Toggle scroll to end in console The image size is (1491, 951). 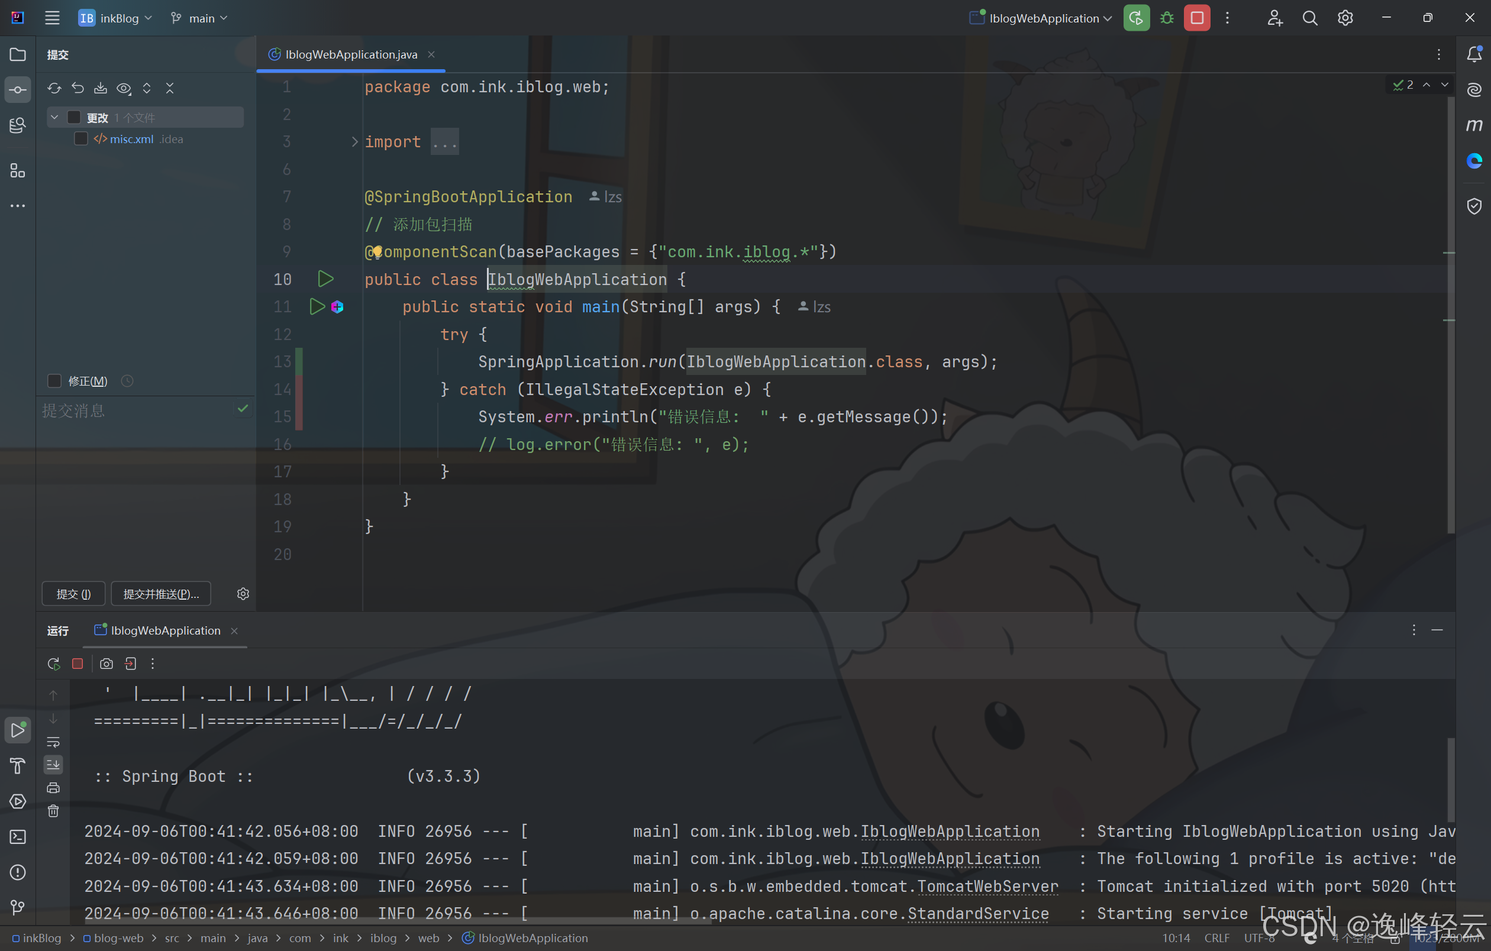click(x=53, y=765)
